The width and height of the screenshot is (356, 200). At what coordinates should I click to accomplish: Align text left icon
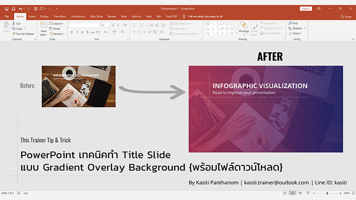134,32
